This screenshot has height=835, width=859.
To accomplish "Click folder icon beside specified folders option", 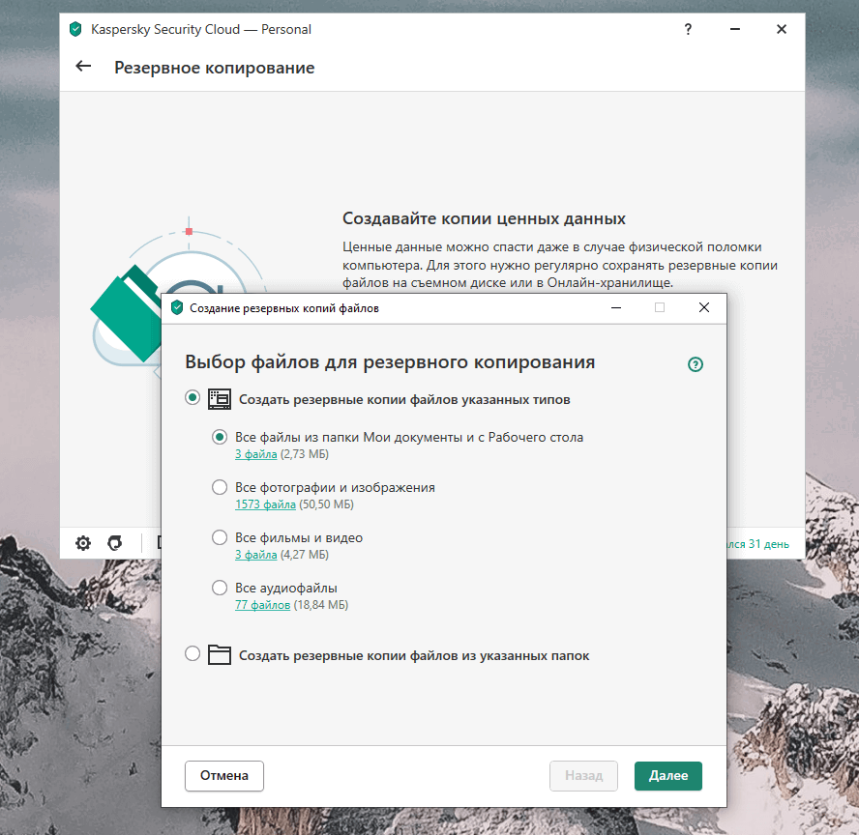I will point(220,655).
